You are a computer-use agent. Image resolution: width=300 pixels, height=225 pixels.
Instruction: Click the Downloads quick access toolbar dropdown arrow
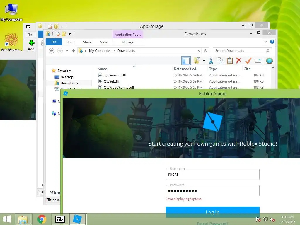coord(69,34)
